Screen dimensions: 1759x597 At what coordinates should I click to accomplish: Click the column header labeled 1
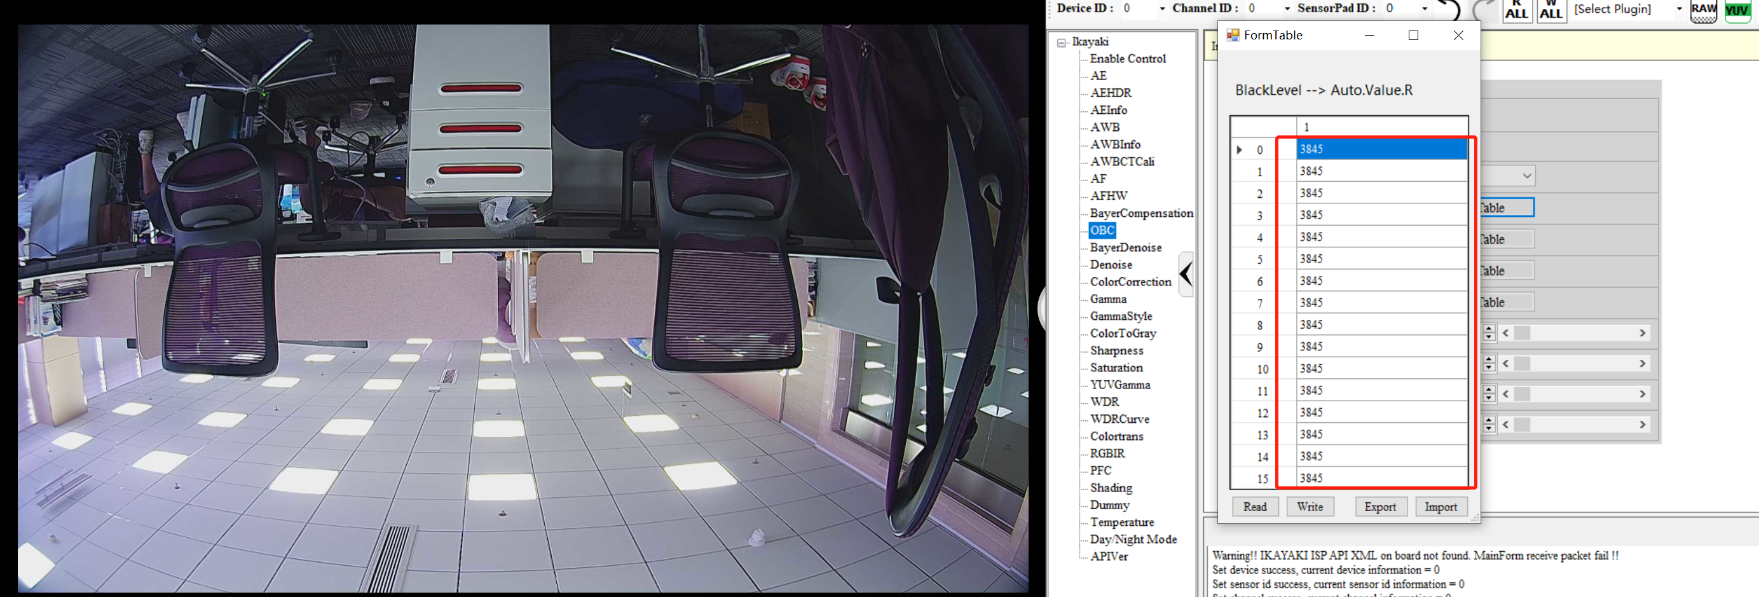(x=1382, y=127)
